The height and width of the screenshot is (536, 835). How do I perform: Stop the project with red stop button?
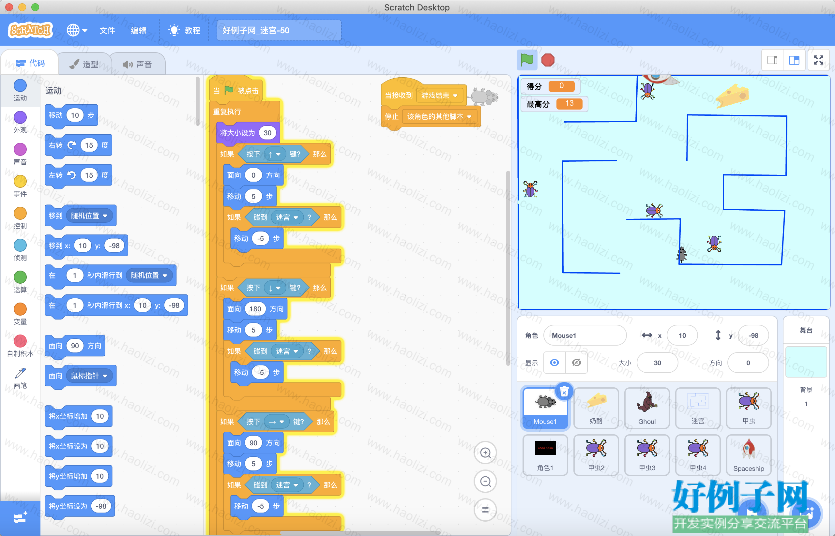[x=548, y=60]
